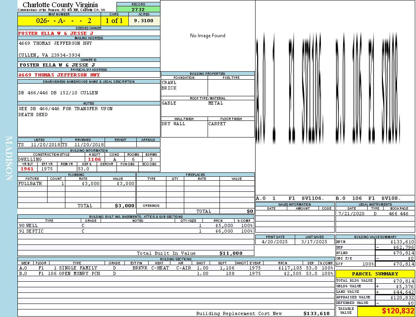Select roof type GABLE
The image size is (416, 317).
click(169, 103)
